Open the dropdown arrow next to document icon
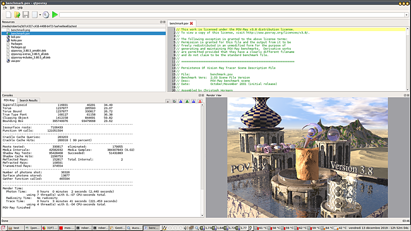Image resolution: width=411 pixels, height=231 pixels. pyautogui.click(x=40, y=15)
